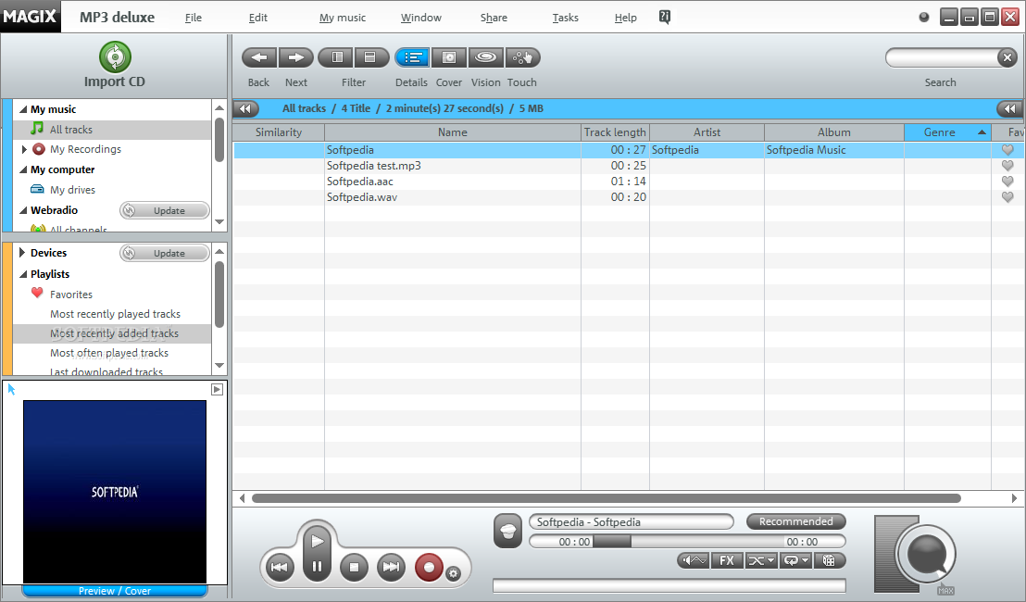
Task: Open Most recently played tracks playlist
Action: click(x=115, y=314)
